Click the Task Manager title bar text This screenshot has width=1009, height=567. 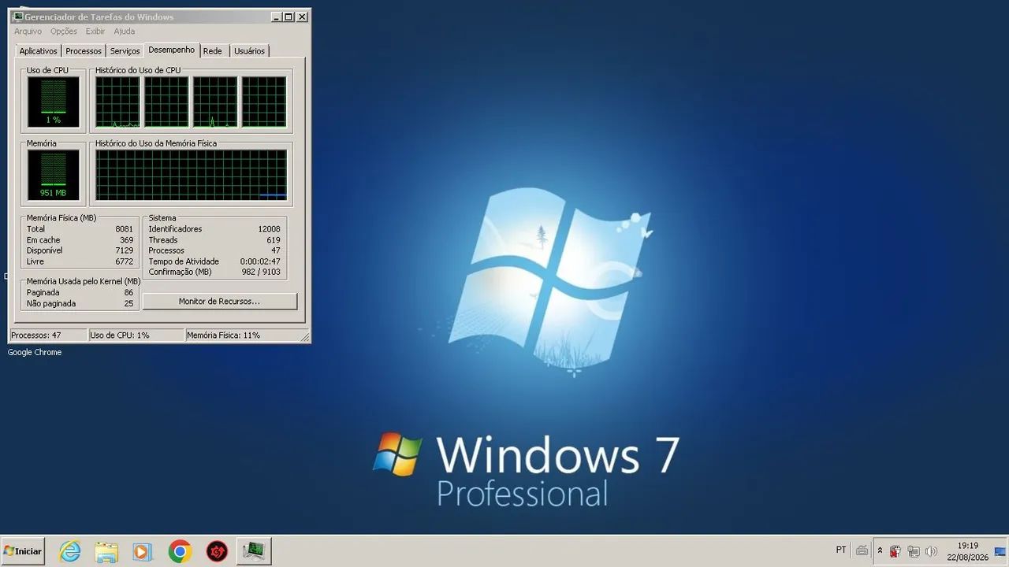pos(99,17)
